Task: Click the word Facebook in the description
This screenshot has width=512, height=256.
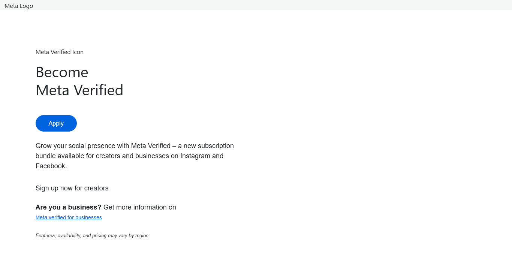Action: coord(51,166)
